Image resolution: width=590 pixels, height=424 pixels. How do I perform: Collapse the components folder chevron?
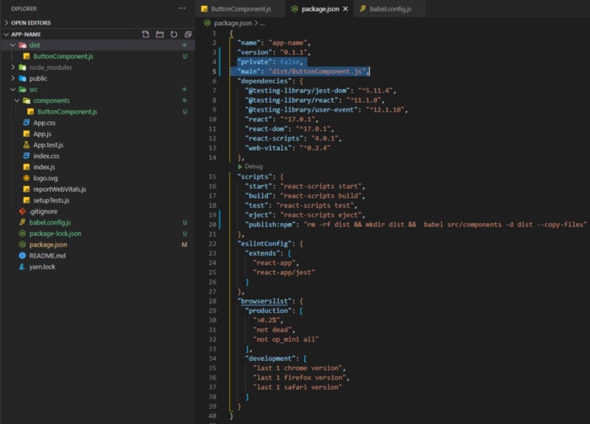(x=17, y=101)
